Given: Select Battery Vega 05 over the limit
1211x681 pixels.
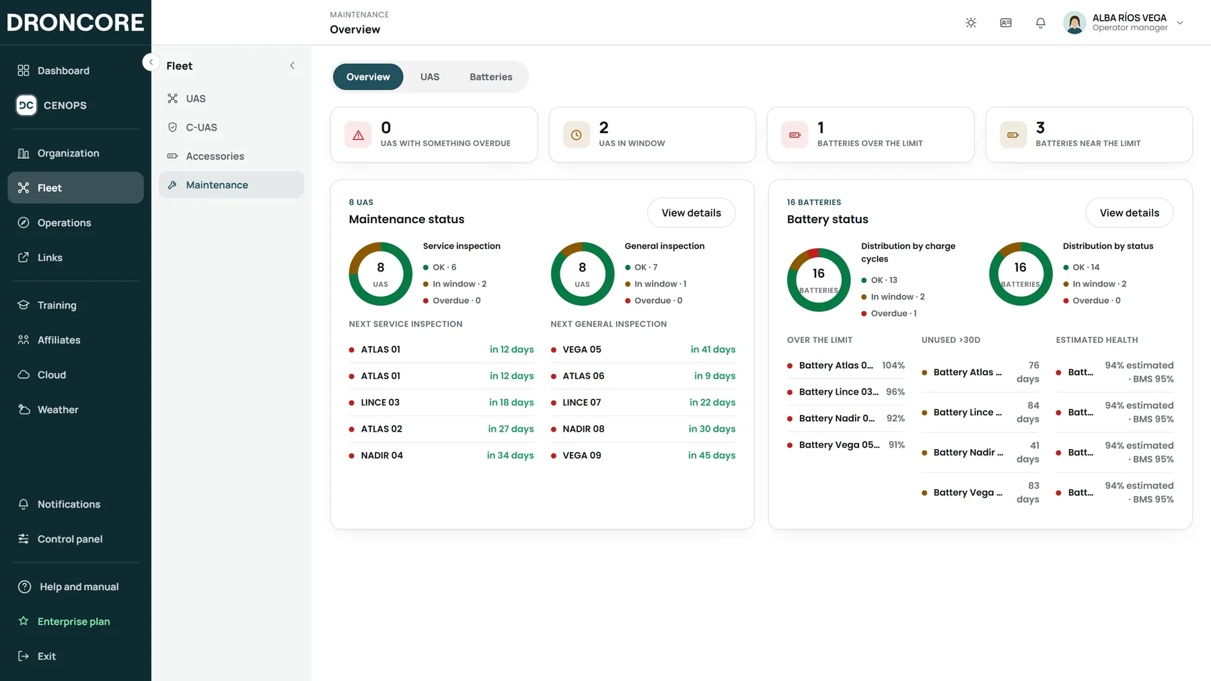Looking at the screenshot, I should click(846, 445).
